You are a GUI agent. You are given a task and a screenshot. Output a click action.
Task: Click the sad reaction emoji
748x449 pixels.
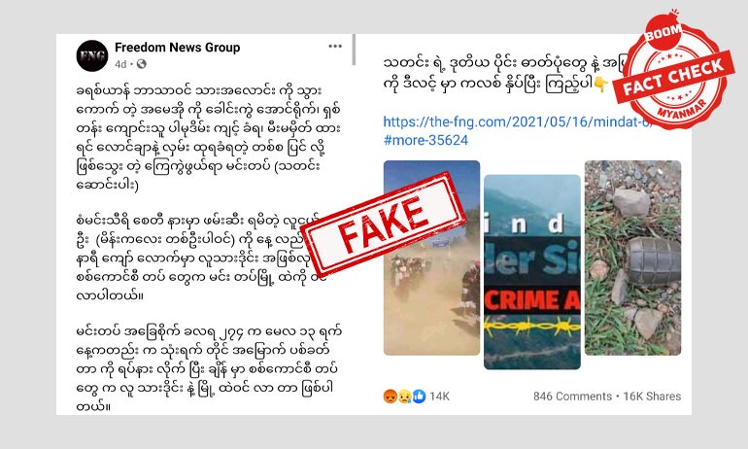coord(404,397)
